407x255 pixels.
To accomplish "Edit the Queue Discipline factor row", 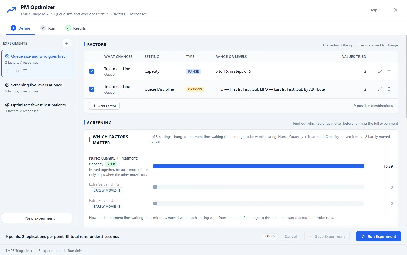I will click(x=380, y=89).
